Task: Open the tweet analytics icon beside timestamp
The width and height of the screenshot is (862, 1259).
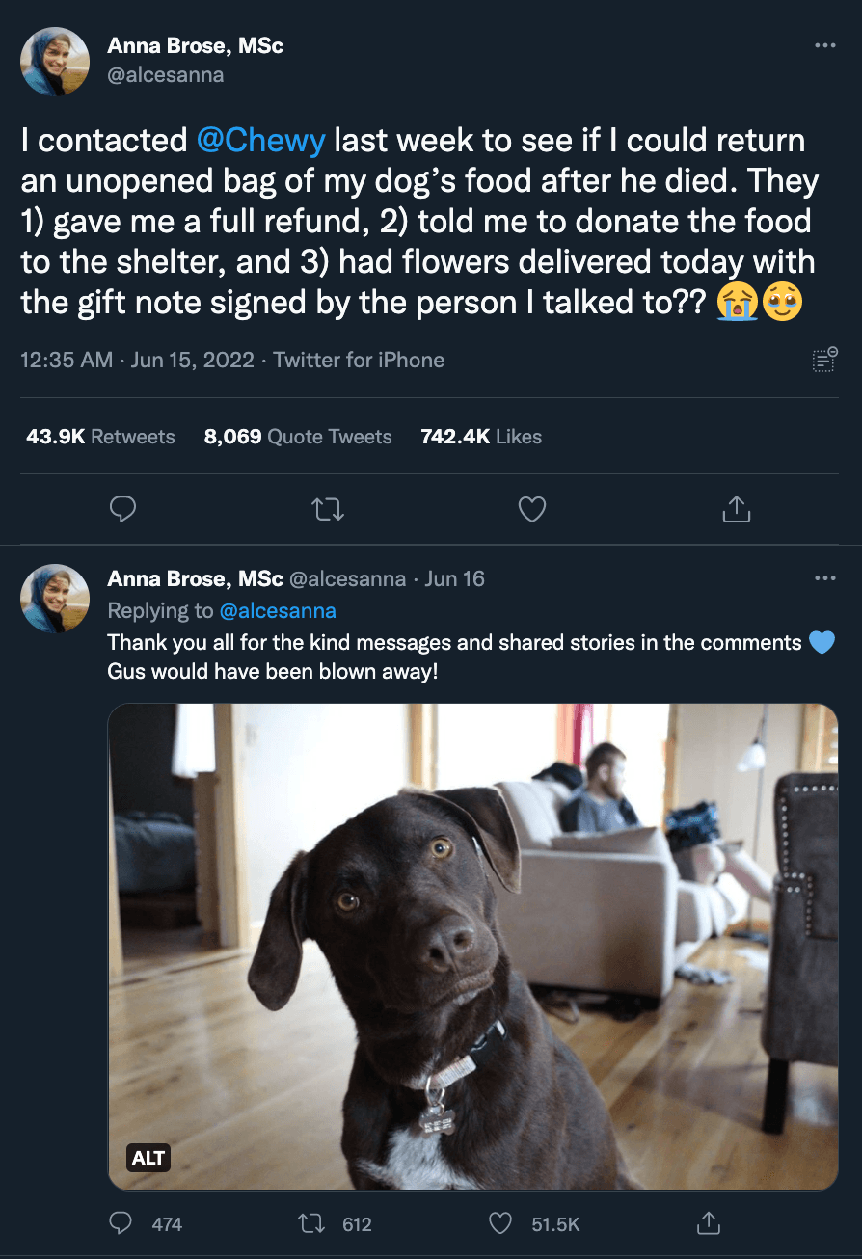Action: 824,360
